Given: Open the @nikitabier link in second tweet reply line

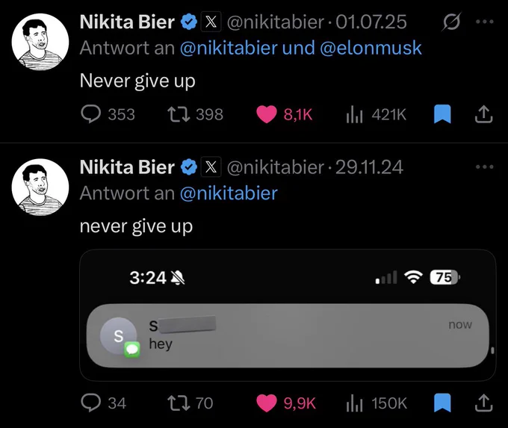Looking at the screenshot, I should pyautogui.click(x=229, y=193).
